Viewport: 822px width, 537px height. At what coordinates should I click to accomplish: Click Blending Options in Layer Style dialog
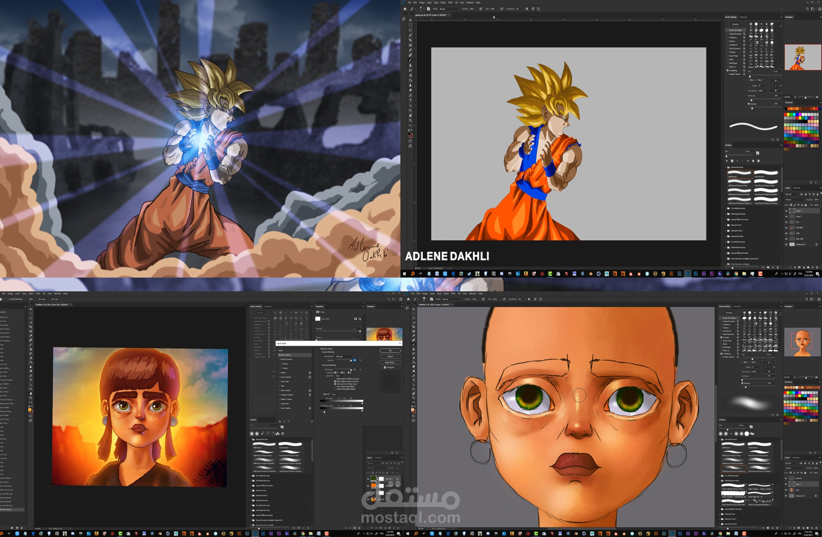(295, 355)
